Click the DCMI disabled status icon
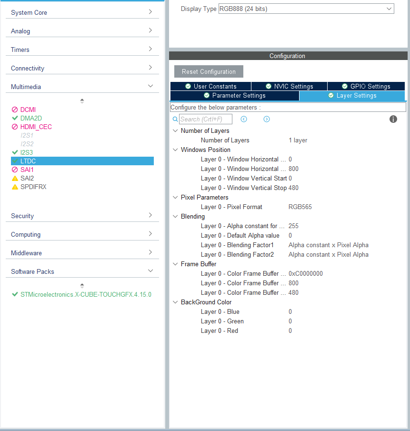This screenshot has height=431, width=410. click(x=15, y=110)
